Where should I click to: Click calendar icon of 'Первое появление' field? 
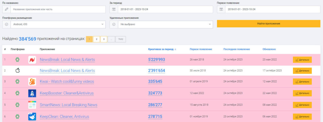[x=221, y=9]
